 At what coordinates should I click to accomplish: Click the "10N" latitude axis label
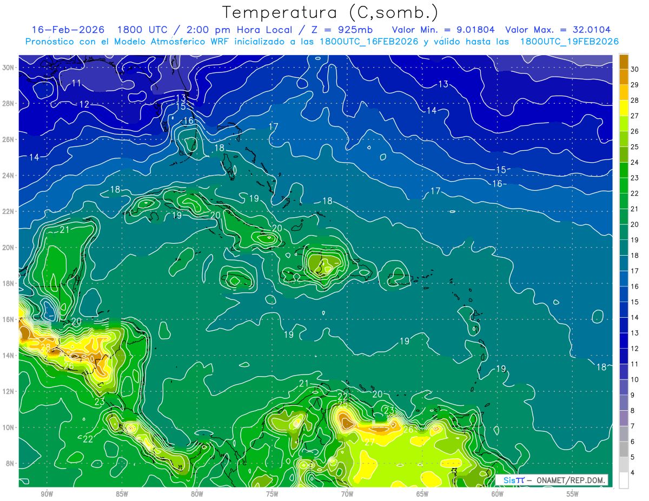point(9,427)
